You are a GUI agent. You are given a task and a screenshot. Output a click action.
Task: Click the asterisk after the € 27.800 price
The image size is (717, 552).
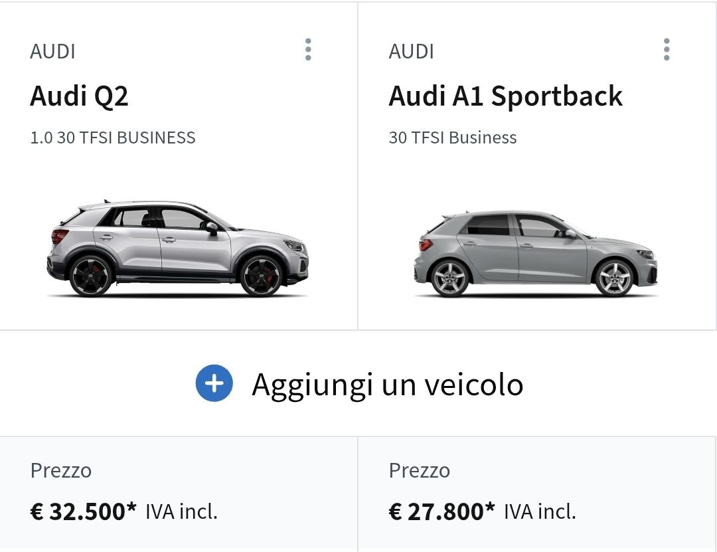490,507
